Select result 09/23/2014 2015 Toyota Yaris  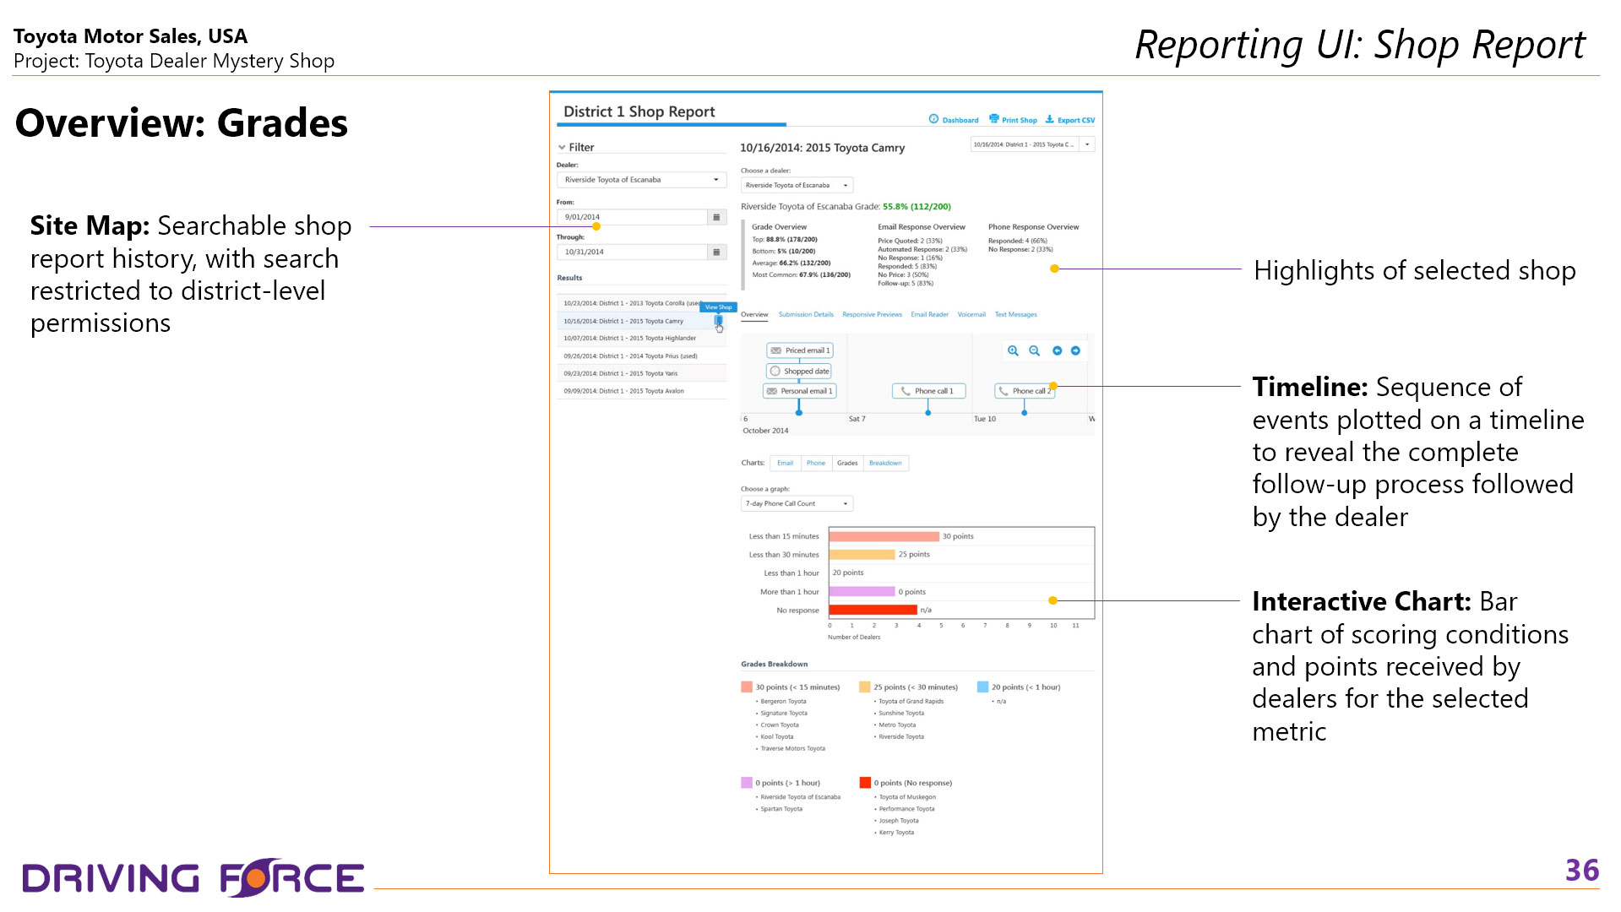pyautogui.click(x=641, y=373)
